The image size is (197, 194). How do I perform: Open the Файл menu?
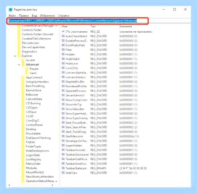click(x=12, y=16)
